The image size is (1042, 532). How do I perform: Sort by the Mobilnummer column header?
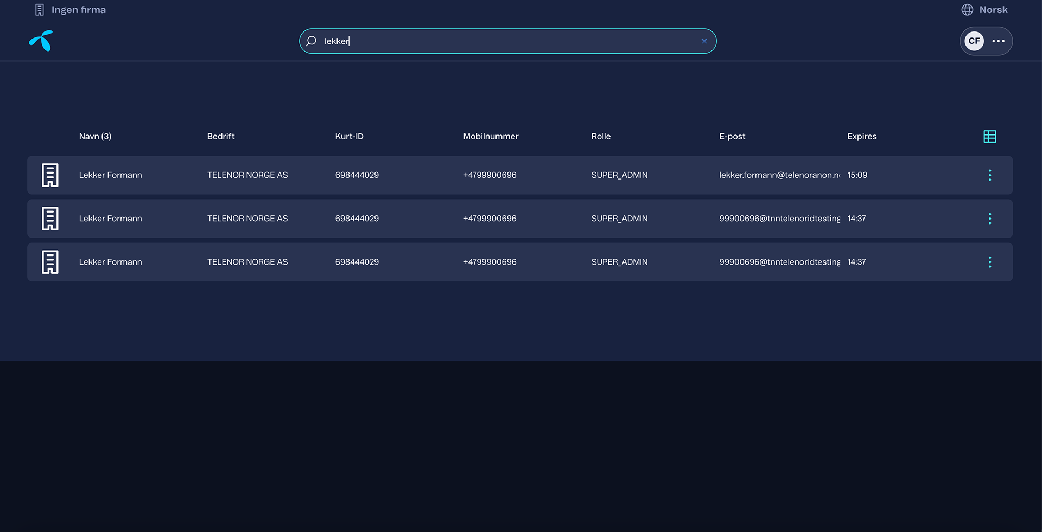[491, 136]
